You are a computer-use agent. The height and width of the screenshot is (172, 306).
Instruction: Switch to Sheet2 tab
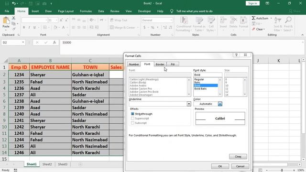coord(47,164)
